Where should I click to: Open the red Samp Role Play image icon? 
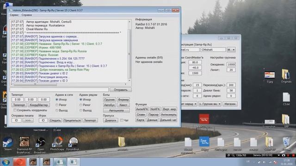[204, 119]
